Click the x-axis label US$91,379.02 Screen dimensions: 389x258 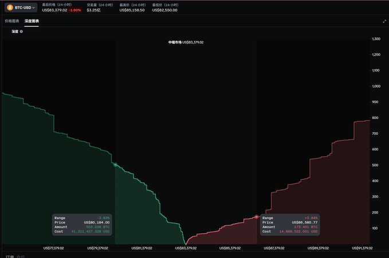coord(362,248)
